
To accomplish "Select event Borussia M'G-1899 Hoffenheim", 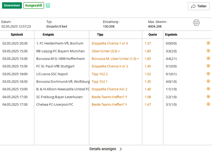I will [x=61, y=59].
